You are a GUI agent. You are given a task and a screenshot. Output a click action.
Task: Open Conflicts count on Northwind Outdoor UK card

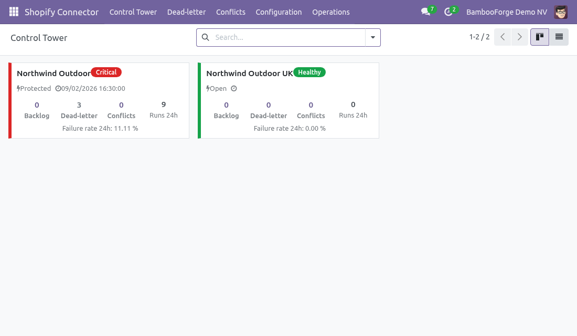[x=311, y=110]
